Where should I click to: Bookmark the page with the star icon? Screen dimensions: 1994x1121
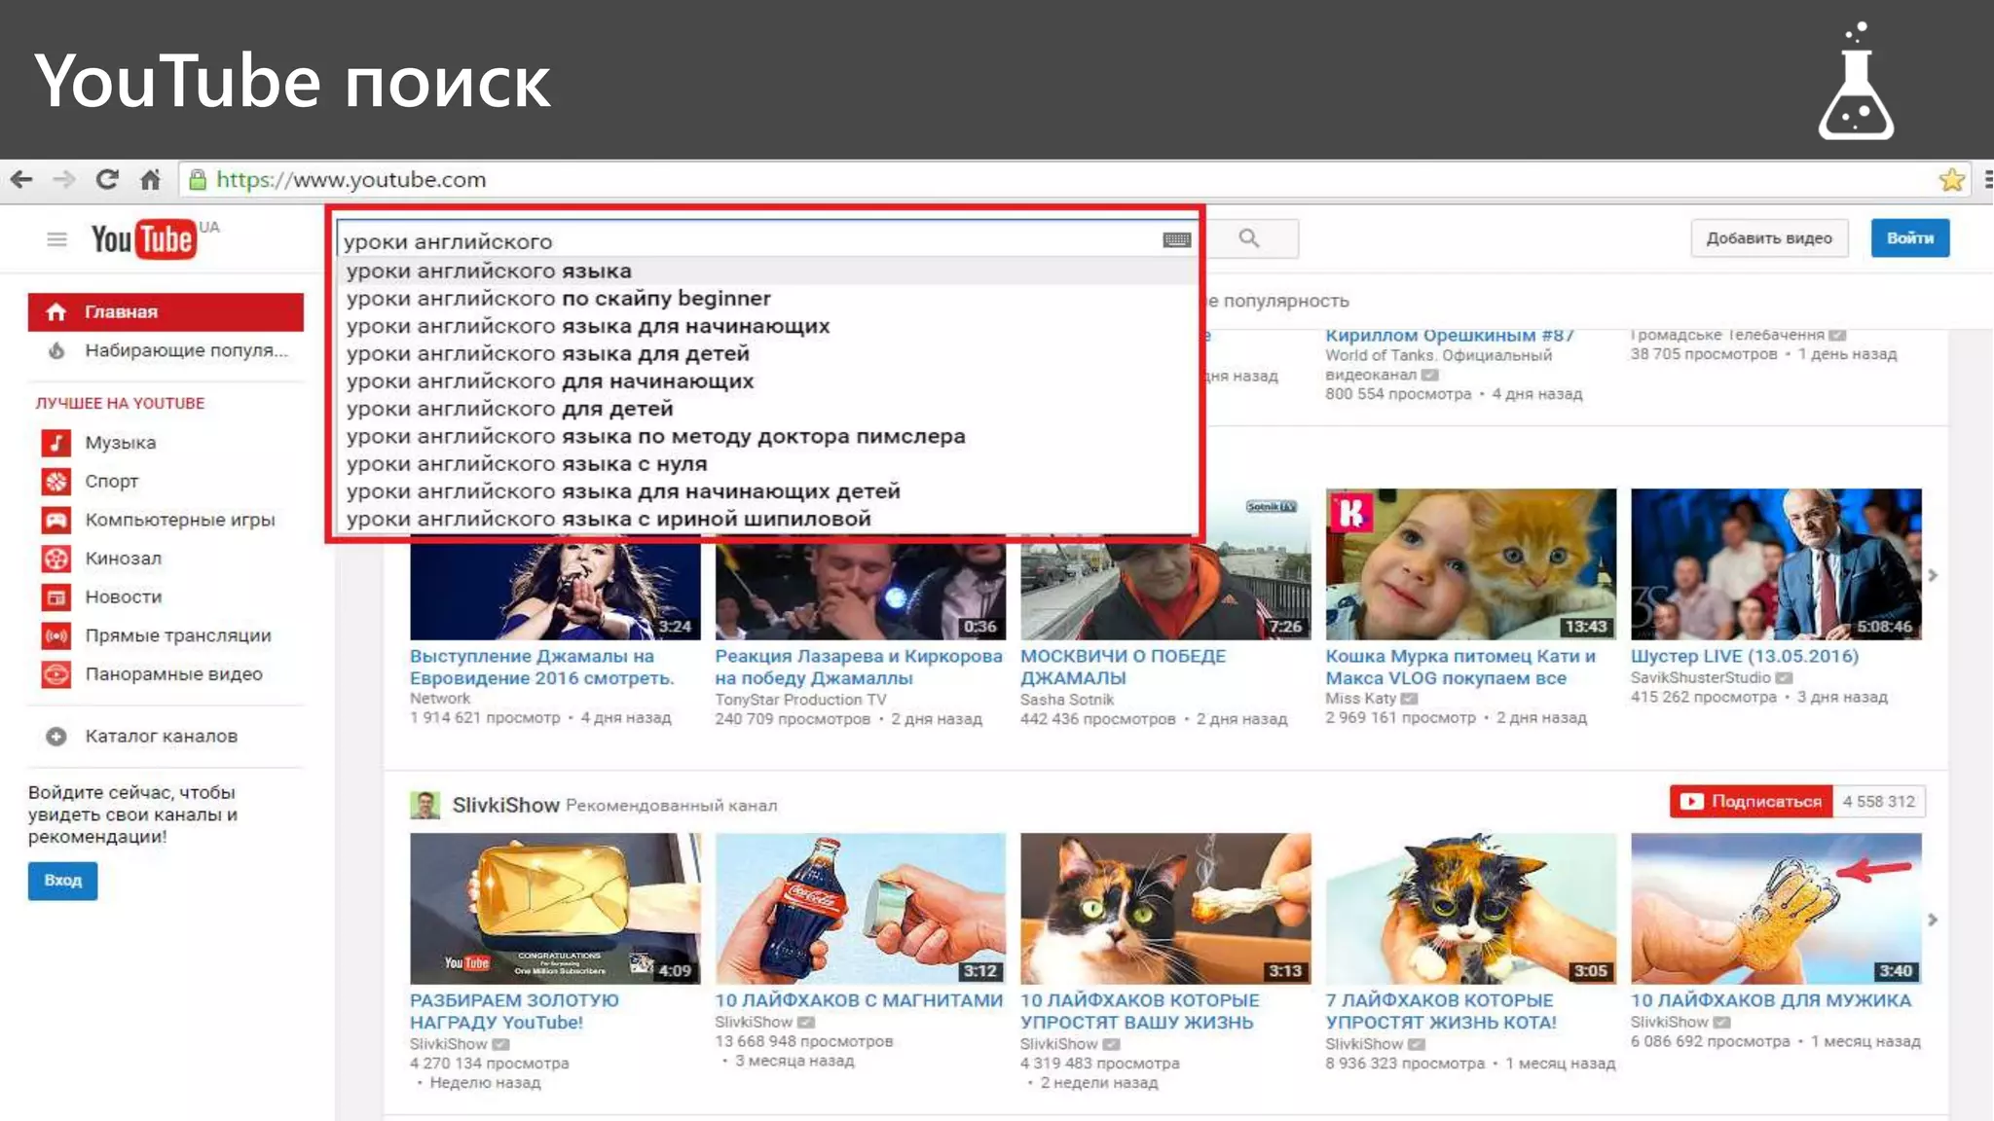tap(1951, 180)
